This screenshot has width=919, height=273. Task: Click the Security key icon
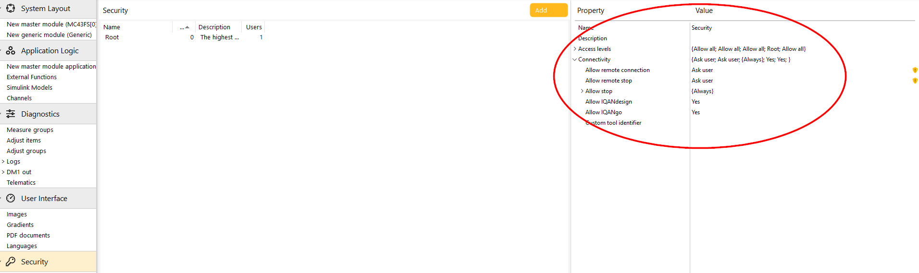[11, 261]
